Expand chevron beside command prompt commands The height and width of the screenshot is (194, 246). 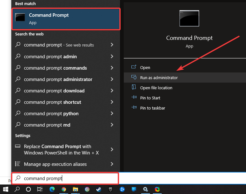(x=112, y=68)
